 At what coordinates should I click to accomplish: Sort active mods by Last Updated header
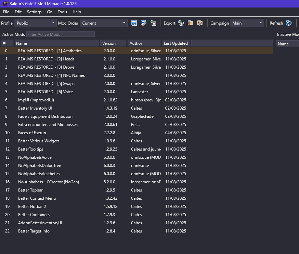click(x=176, y=43)
